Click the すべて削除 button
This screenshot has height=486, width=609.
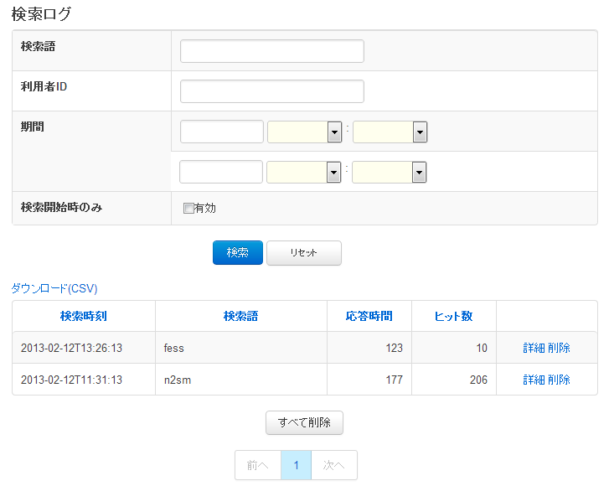305,422
